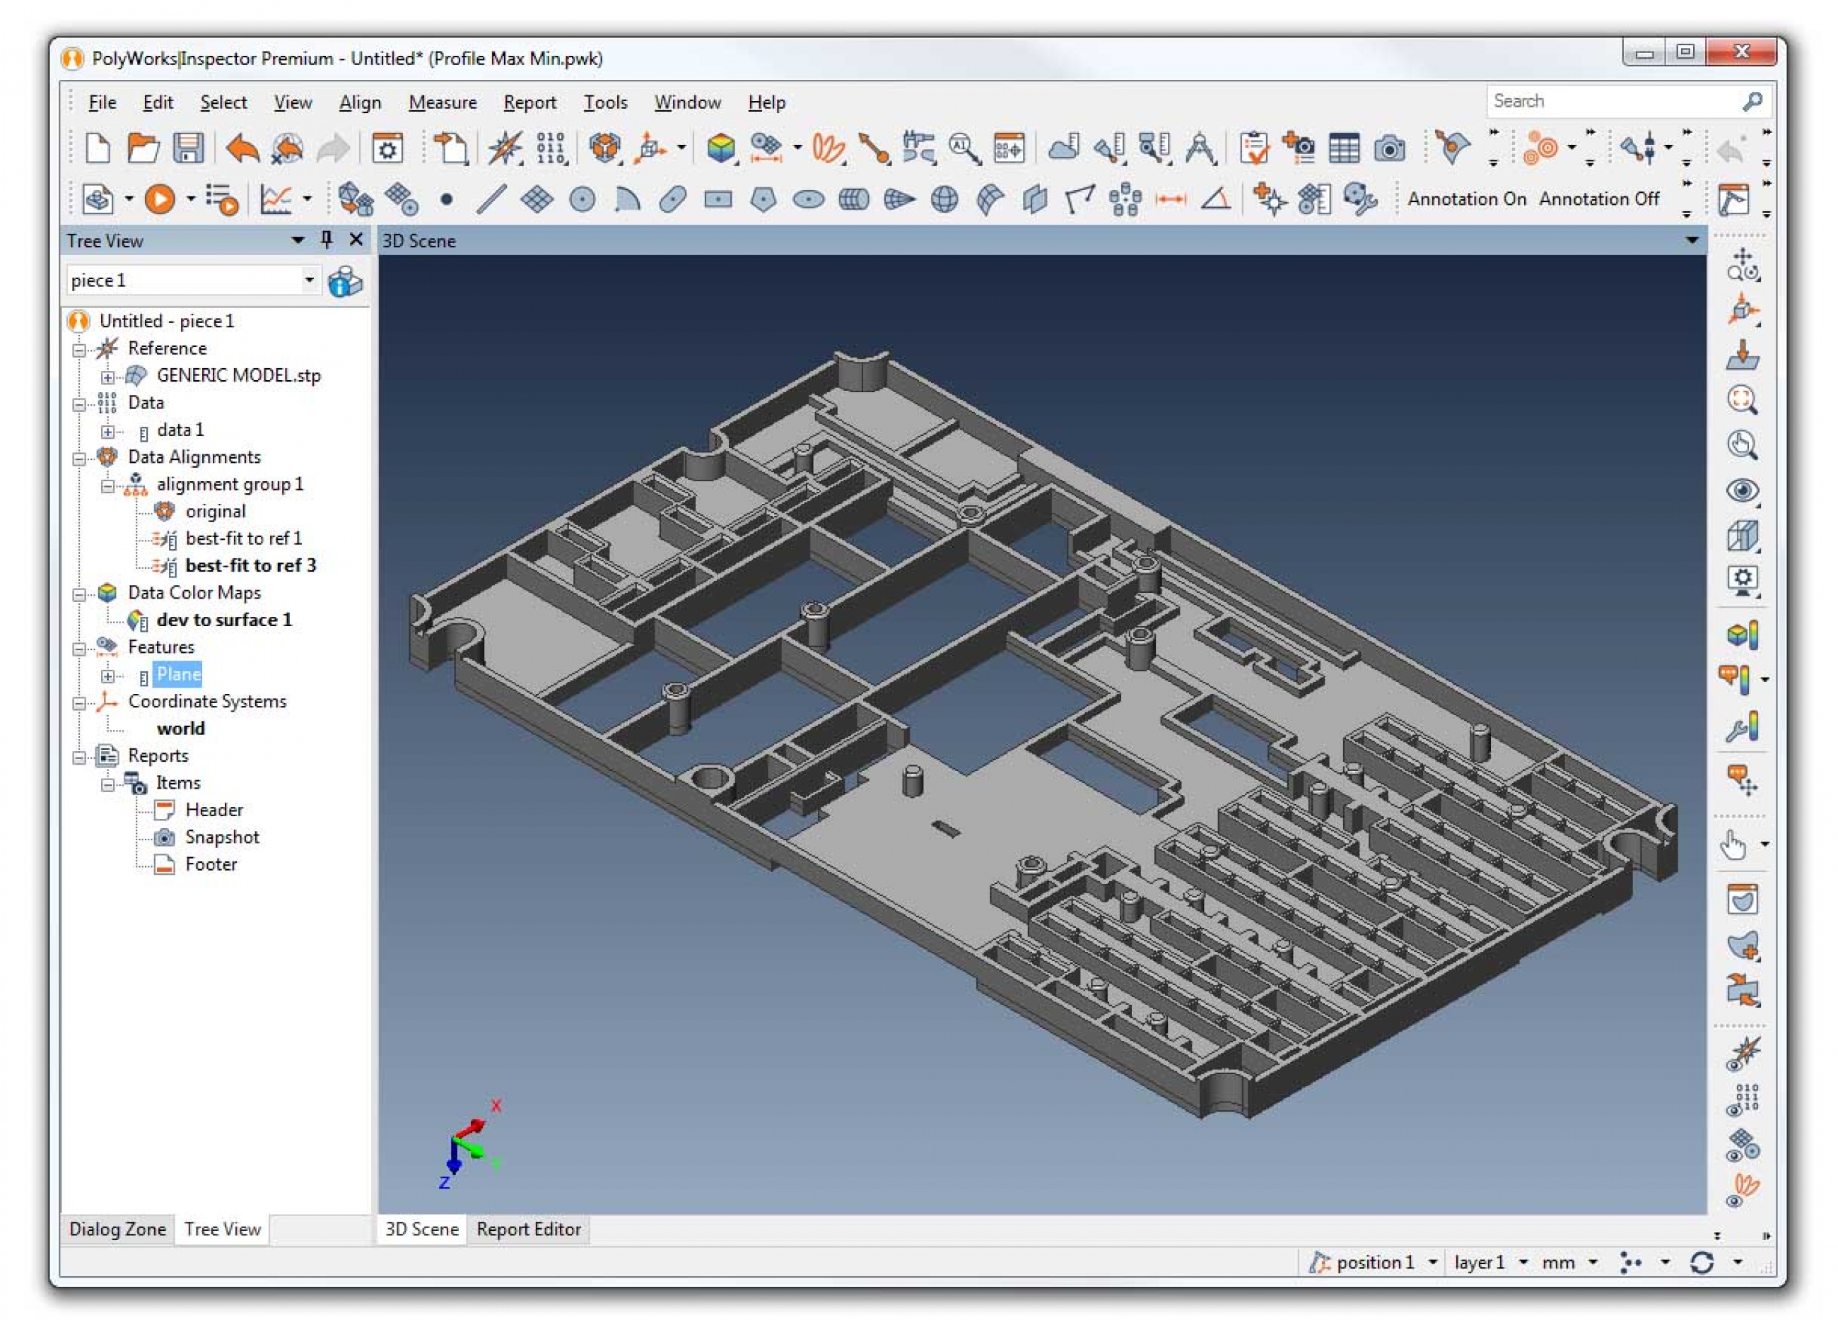Click the rectangle feature icon
The width and height of the screenshot is (1838, 1320).
click(718, 199)
